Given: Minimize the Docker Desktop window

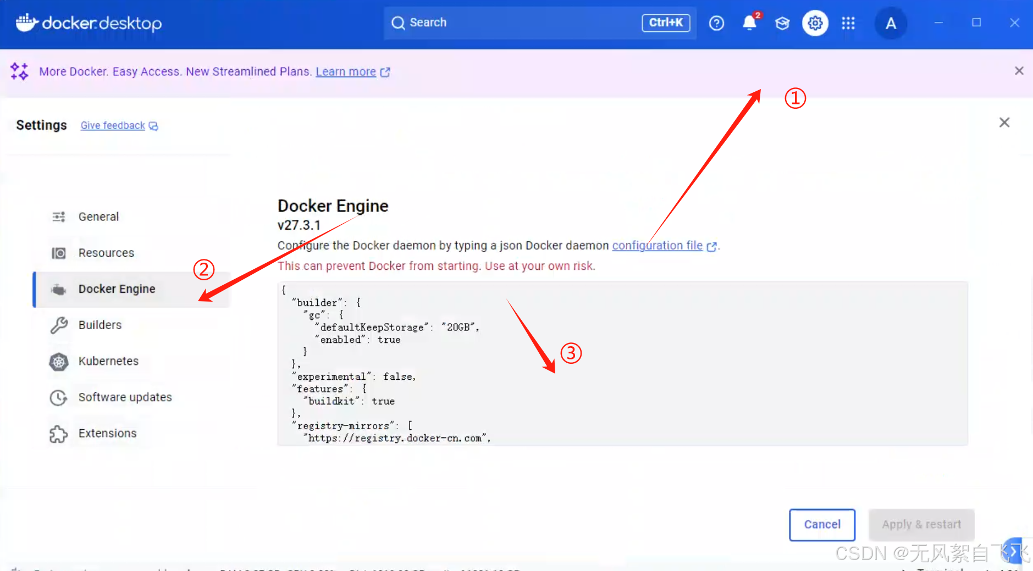Looking at the screenshot, I should 938,23.
